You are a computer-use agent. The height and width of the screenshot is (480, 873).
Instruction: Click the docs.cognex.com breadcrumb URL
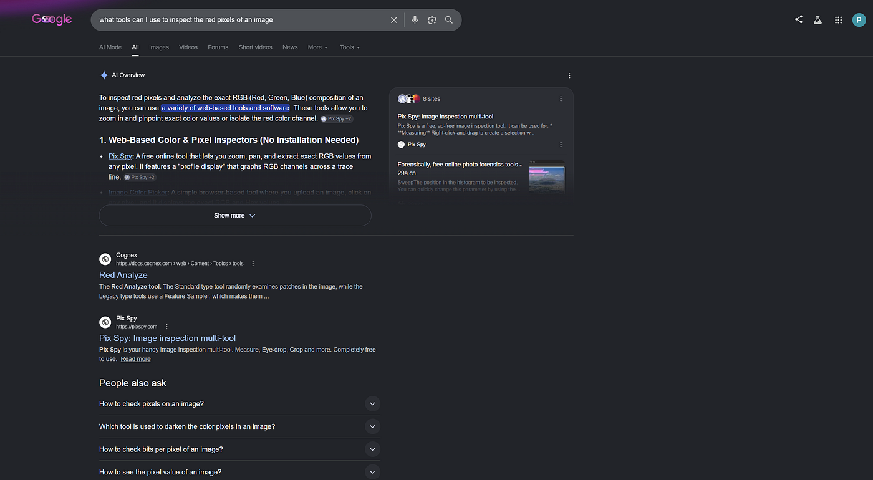coord(180,264)
